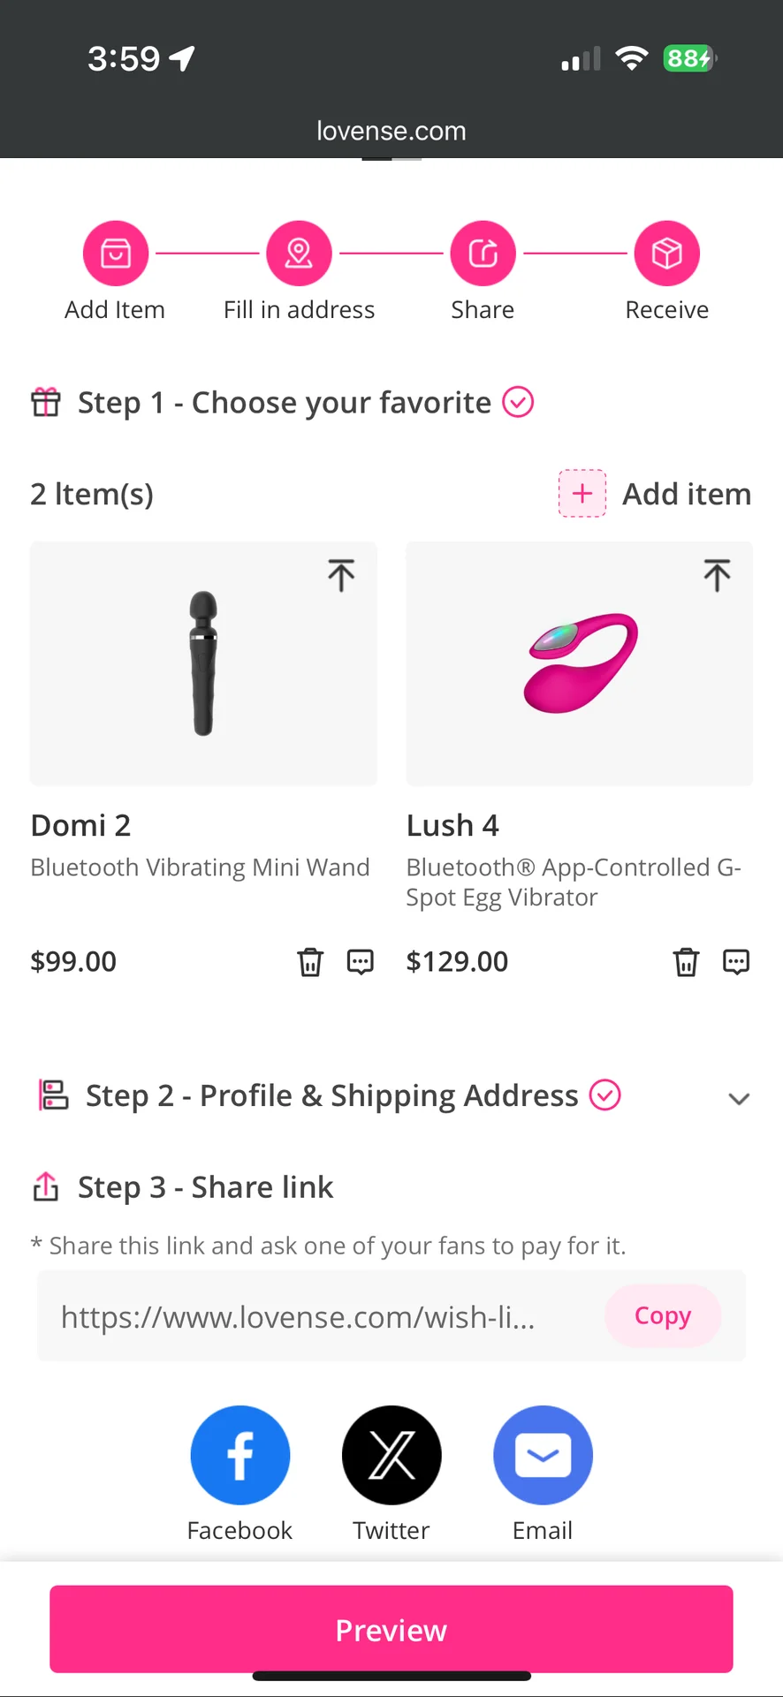Tap the Share step icon
The image size is (783, 1697).
click(483, 254)
